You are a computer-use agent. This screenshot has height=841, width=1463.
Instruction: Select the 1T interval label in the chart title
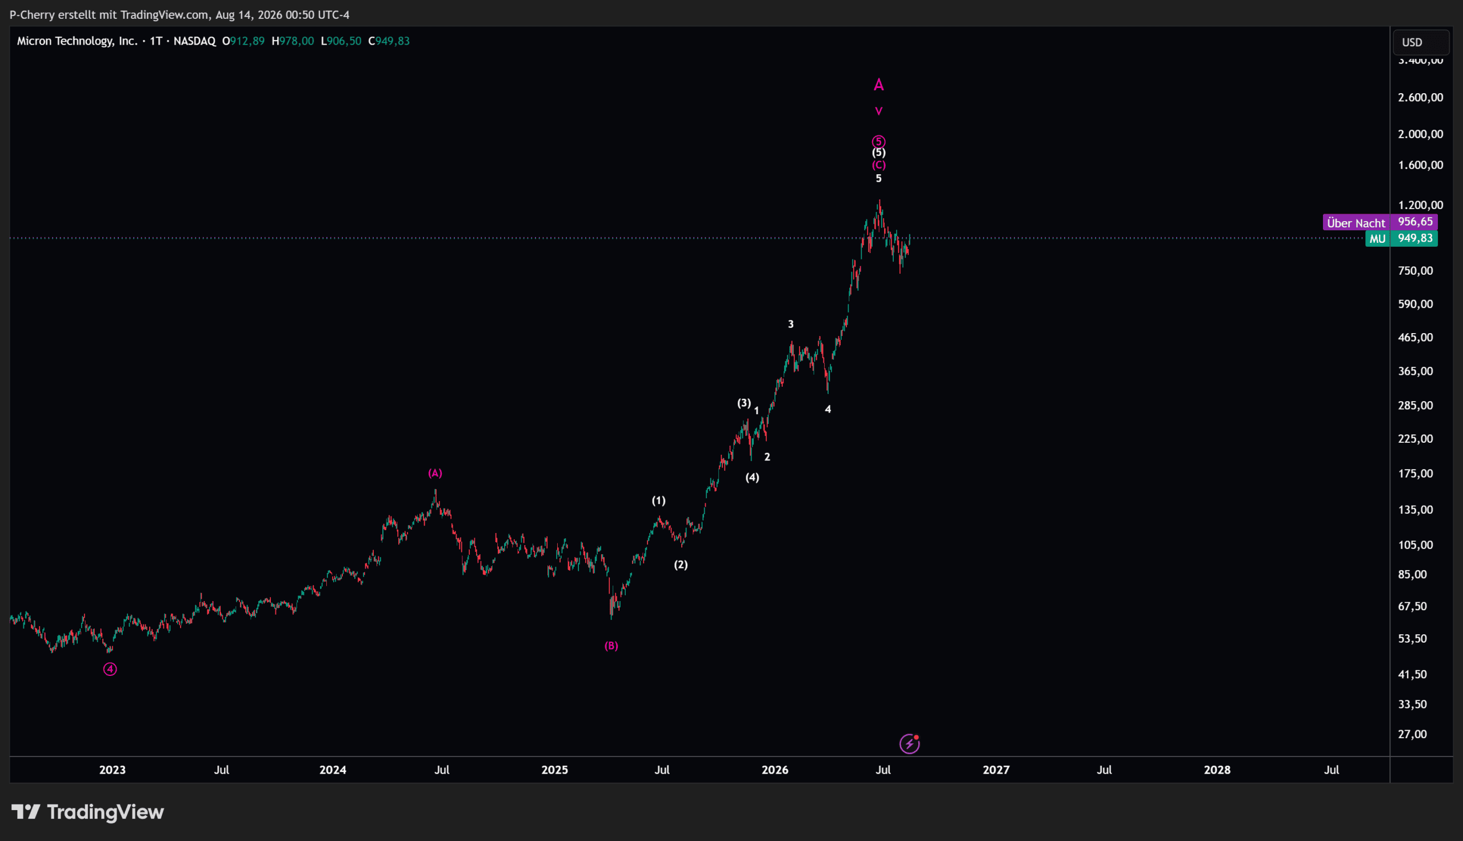tap(156, 41)
